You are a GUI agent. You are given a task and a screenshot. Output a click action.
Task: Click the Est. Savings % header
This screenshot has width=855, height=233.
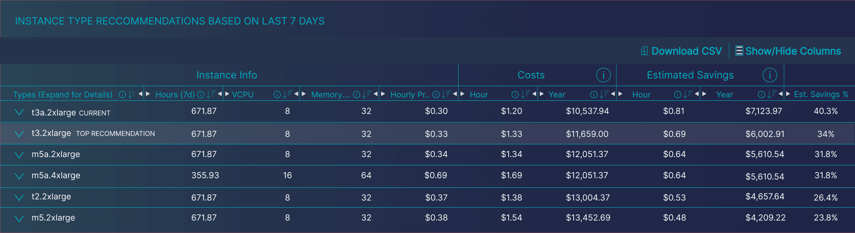pos(821,95)
